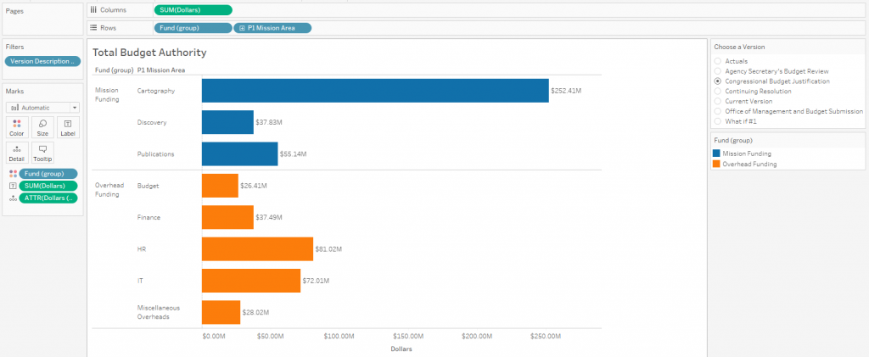Open the Tooltip marks card
Image resolution: width=869 pixels, height=357 pixels.
42,153
